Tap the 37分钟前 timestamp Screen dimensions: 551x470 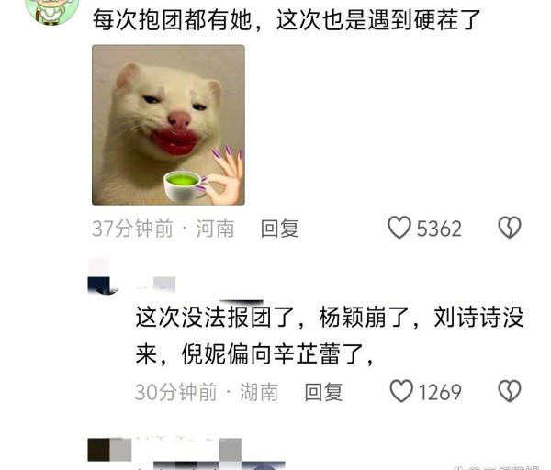point(133,229)
